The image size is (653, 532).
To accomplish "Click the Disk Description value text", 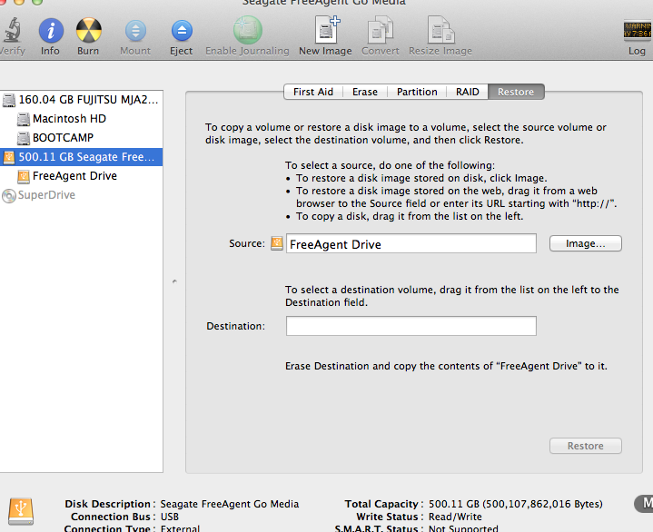I will tap(230, 504).
